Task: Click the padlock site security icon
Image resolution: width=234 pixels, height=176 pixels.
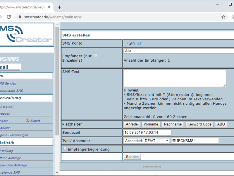Action: (20, 17)
